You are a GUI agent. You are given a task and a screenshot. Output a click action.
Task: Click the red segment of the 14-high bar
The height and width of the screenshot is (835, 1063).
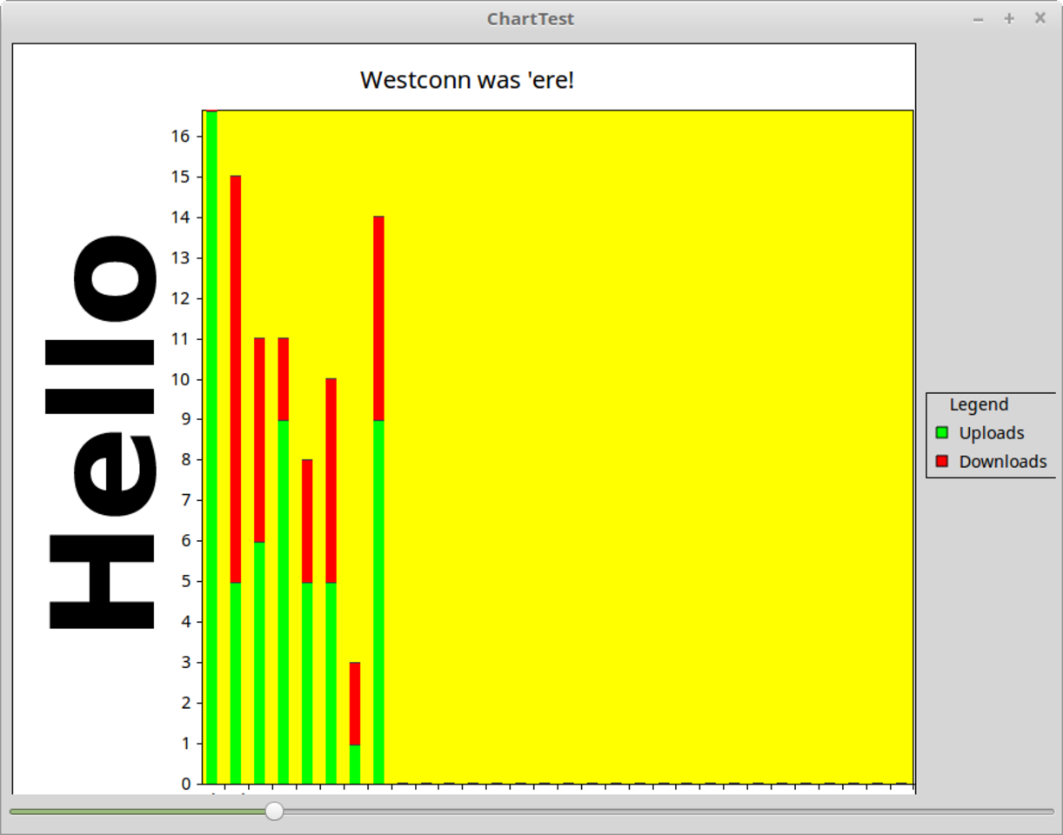pos(378,318)
